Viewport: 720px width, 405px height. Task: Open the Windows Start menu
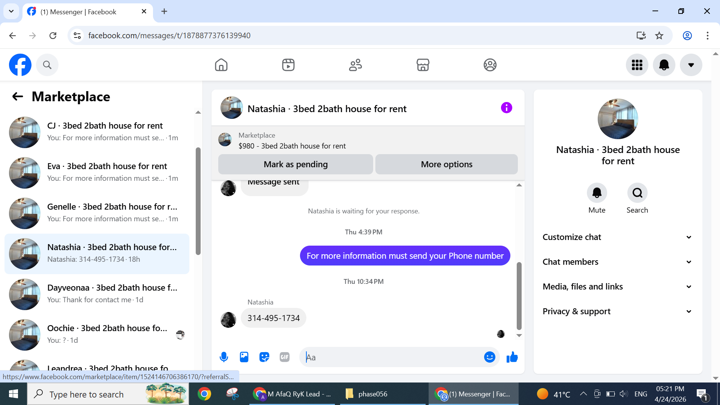[x=13, y=394]
